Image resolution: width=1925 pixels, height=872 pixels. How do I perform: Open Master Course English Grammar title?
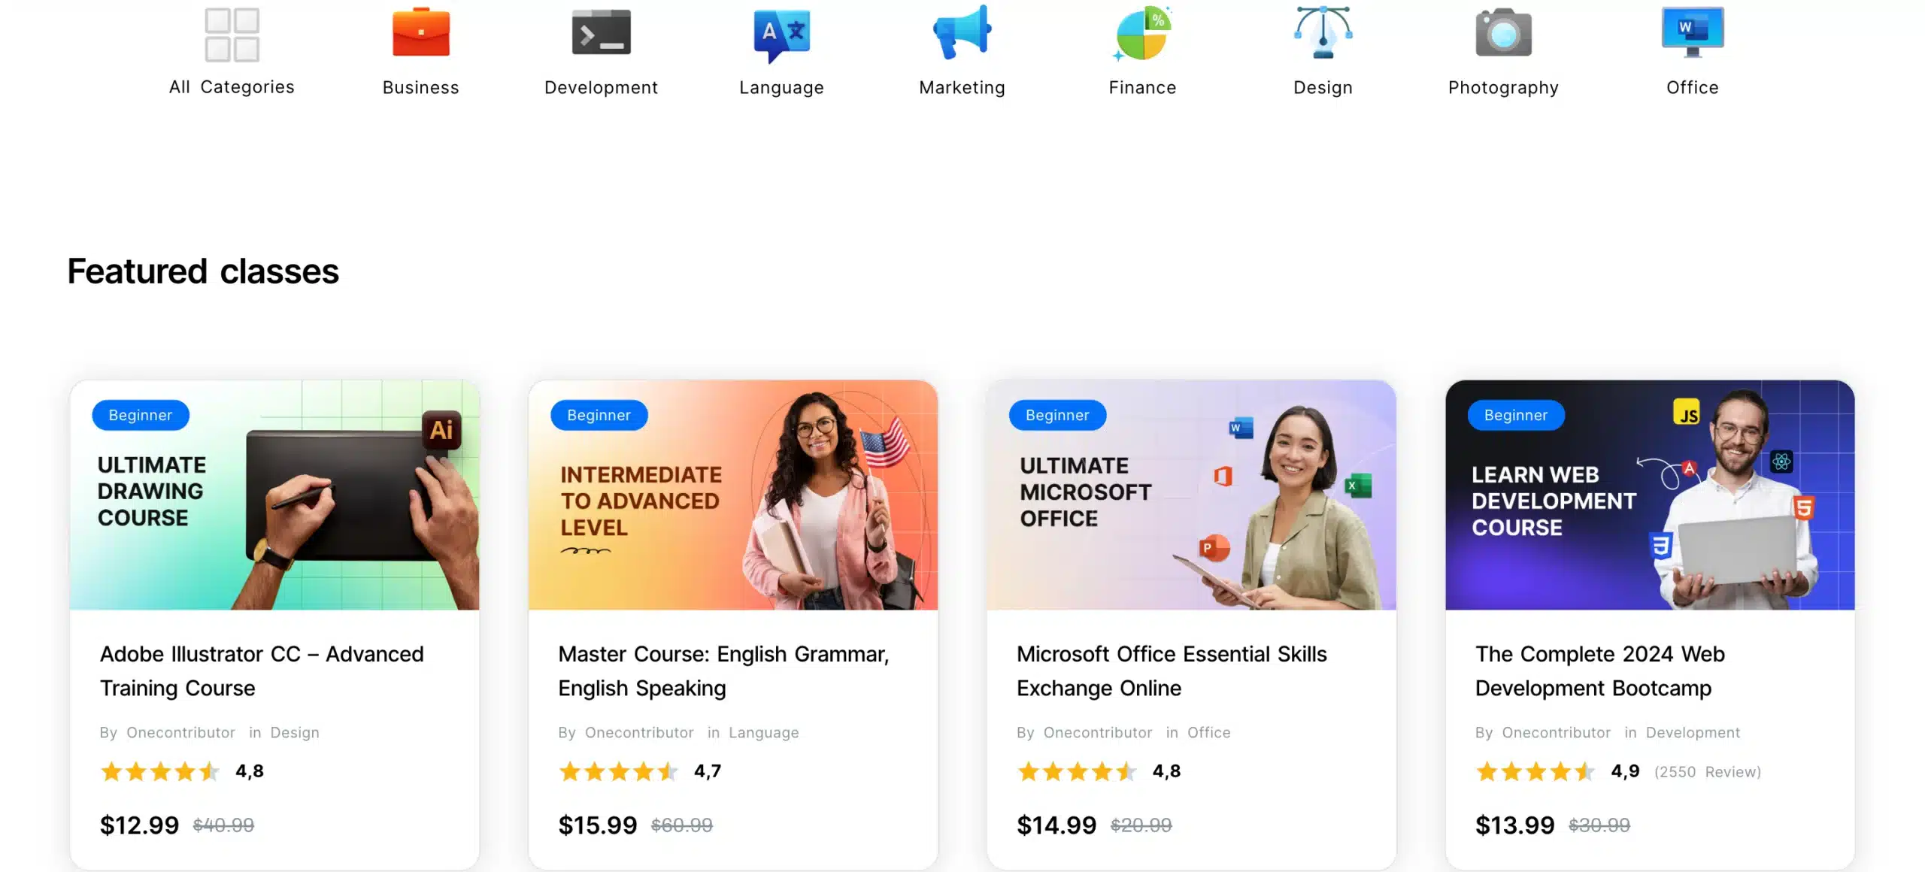[723, 671]
